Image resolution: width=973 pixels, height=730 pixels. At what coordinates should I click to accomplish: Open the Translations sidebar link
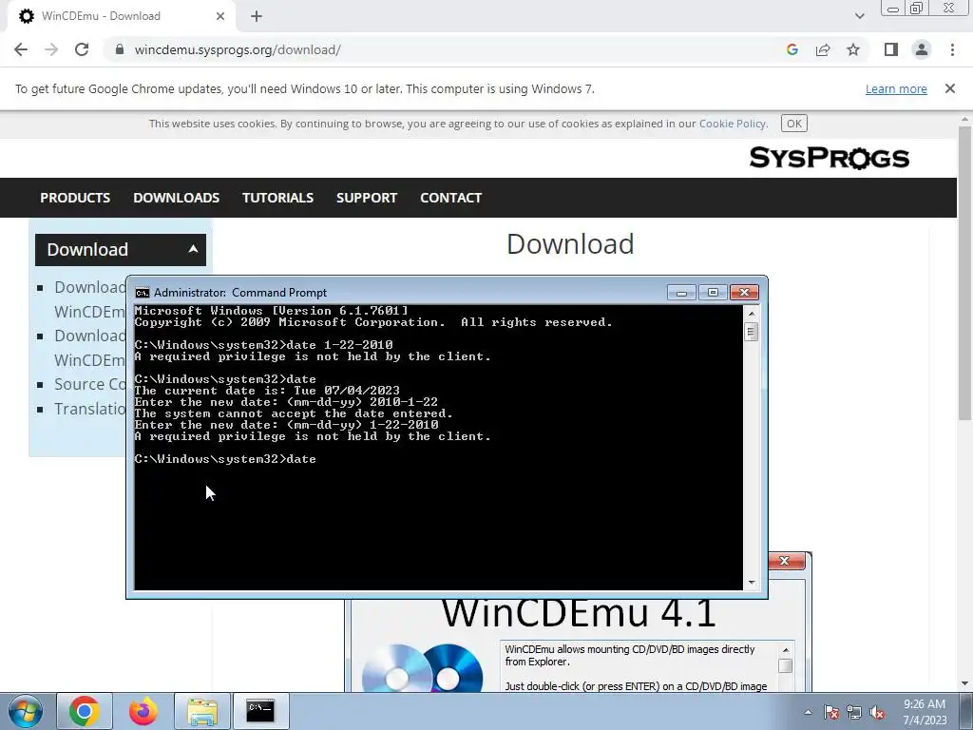pos(89,409)
